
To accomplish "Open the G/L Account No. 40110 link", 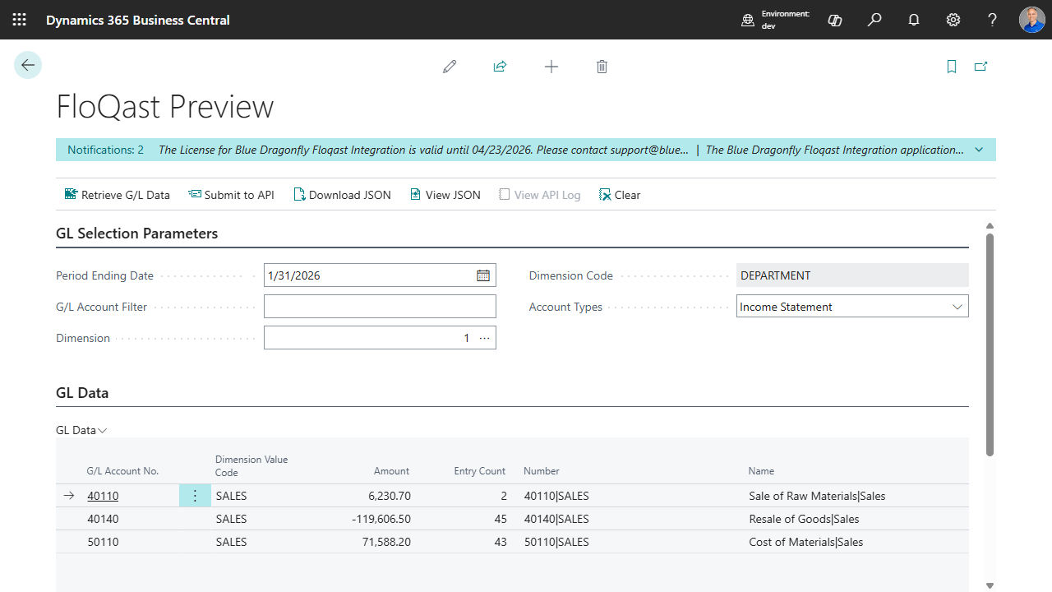I will tap(103, 496).
